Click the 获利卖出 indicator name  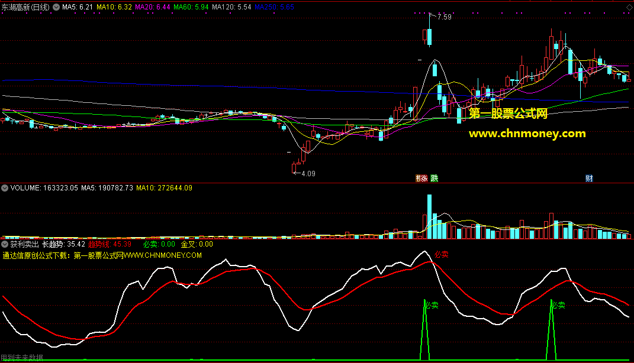click(25, 244)
